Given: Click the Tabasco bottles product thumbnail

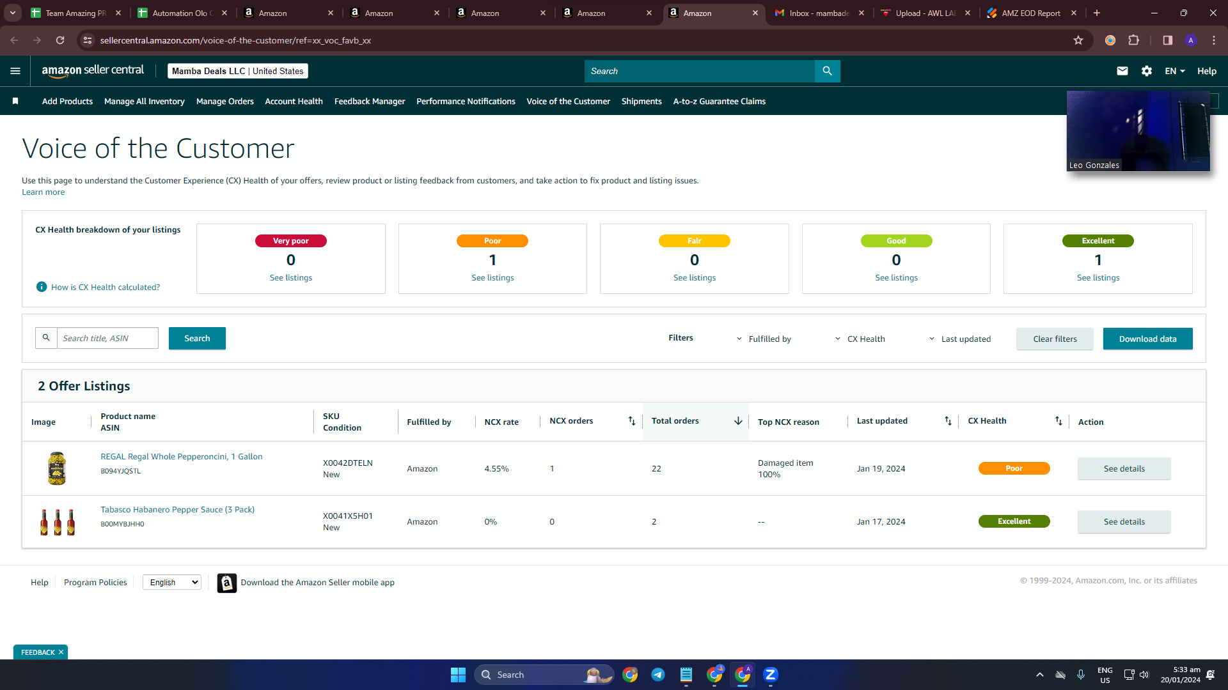Looking at the screenshot, I should click(58, 522).
